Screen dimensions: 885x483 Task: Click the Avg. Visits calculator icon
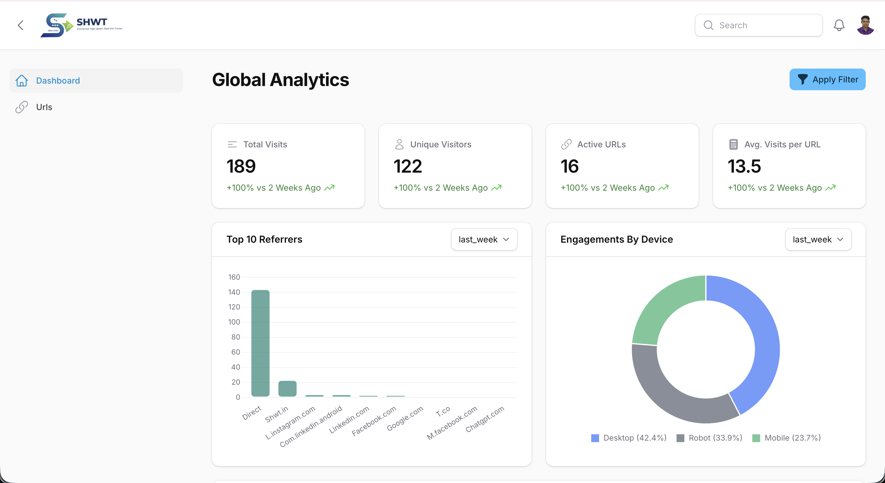pyautogui.click(x=733, y=145)
